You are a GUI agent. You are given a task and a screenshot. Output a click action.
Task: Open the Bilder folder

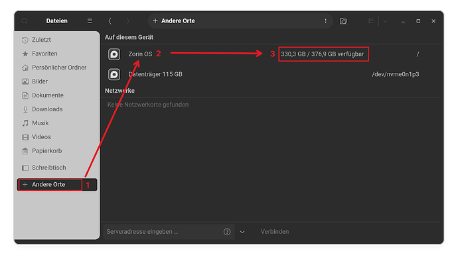(x=57, y=81)
